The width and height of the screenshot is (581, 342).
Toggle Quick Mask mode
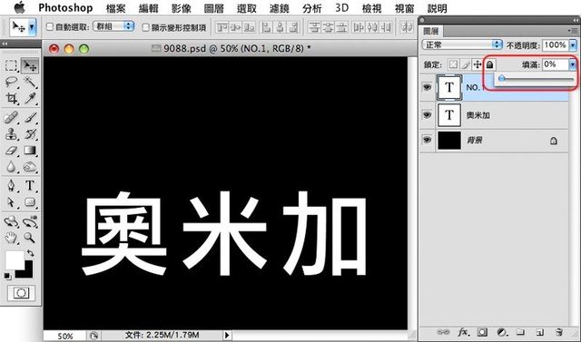pos(21,293)
